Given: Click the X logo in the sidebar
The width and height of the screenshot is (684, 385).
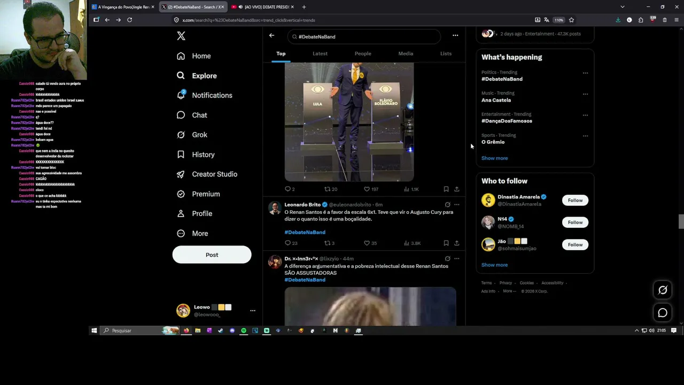Looking at the screenshot, I should [x=181, y=36].
